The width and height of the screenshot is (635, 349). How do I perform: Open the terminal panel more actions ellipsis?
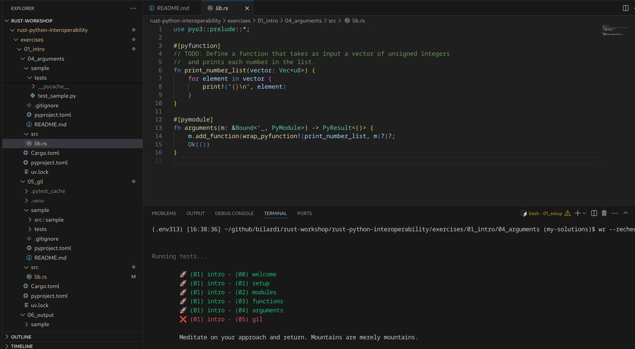(614, 213)
